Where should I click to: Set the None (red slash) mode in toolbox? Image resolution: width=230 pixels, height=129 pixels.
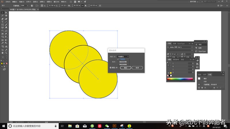7,63
